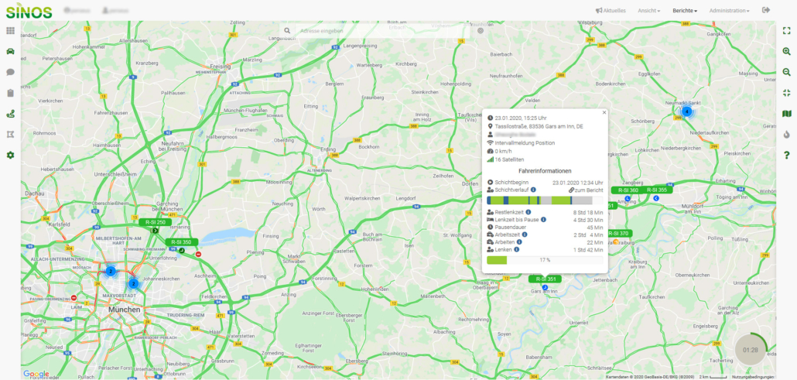Screen dimensions: 797x380
Task: Click the '23.01.2020, 15:25 Uhr' timestamp
Action: point(521,118)
